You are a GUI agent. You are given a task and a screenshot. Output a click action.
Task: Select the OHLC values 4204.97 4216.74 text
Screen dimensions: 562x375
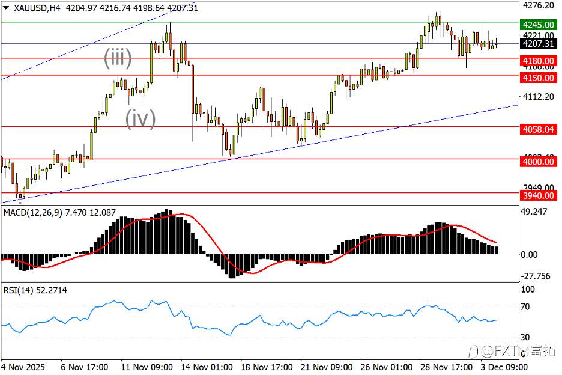point(98,8)
